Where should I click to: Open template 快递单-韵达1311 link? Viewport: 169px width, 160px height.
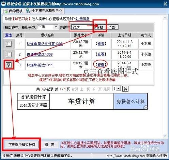coord(40,65)
